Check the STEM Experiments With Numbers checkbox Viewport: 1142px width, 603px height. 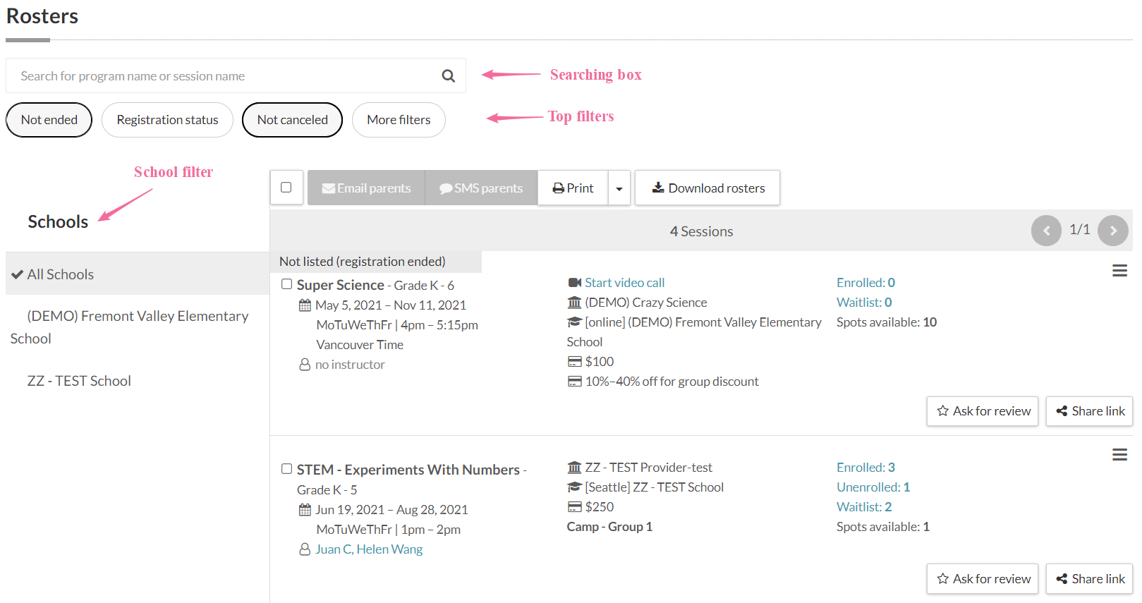287,469
